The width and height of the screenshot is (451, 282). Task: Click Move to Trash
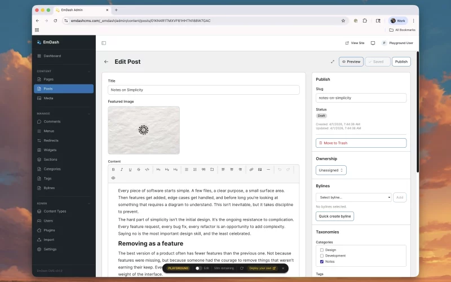(x=361, y=143)
